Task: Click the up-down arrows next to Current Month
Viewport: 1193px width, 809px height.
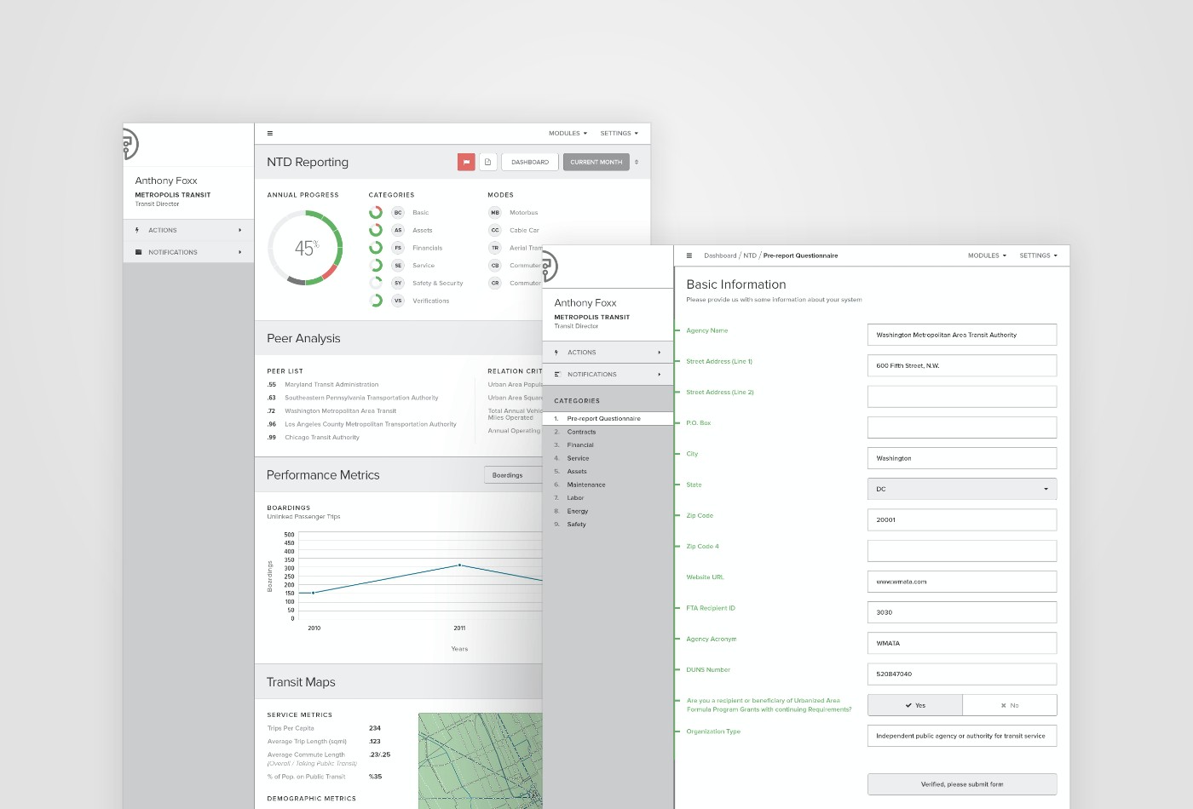Action: pos(637,162)
